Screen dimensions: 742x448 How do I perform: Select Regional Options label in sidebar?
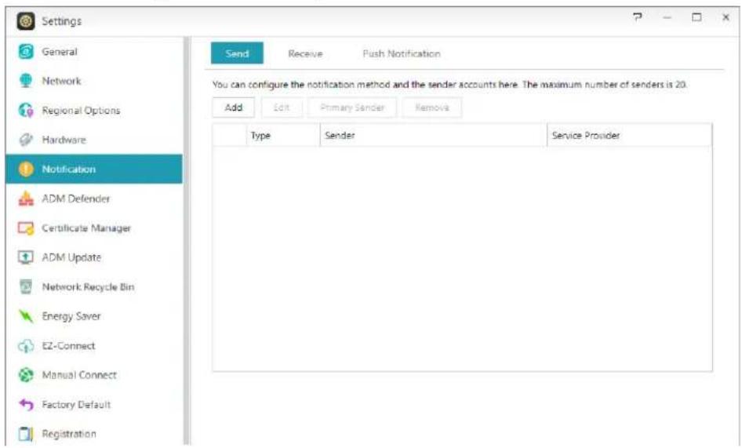click(x=81, y=111)
